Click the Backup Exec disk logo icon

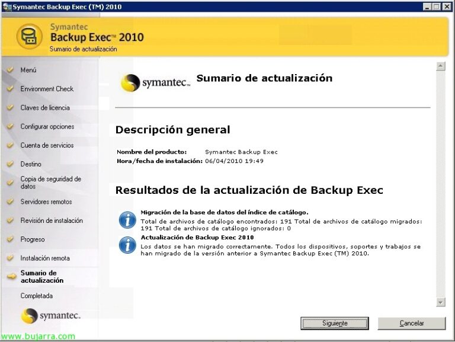pyautogui.click(x=29, y=37)
